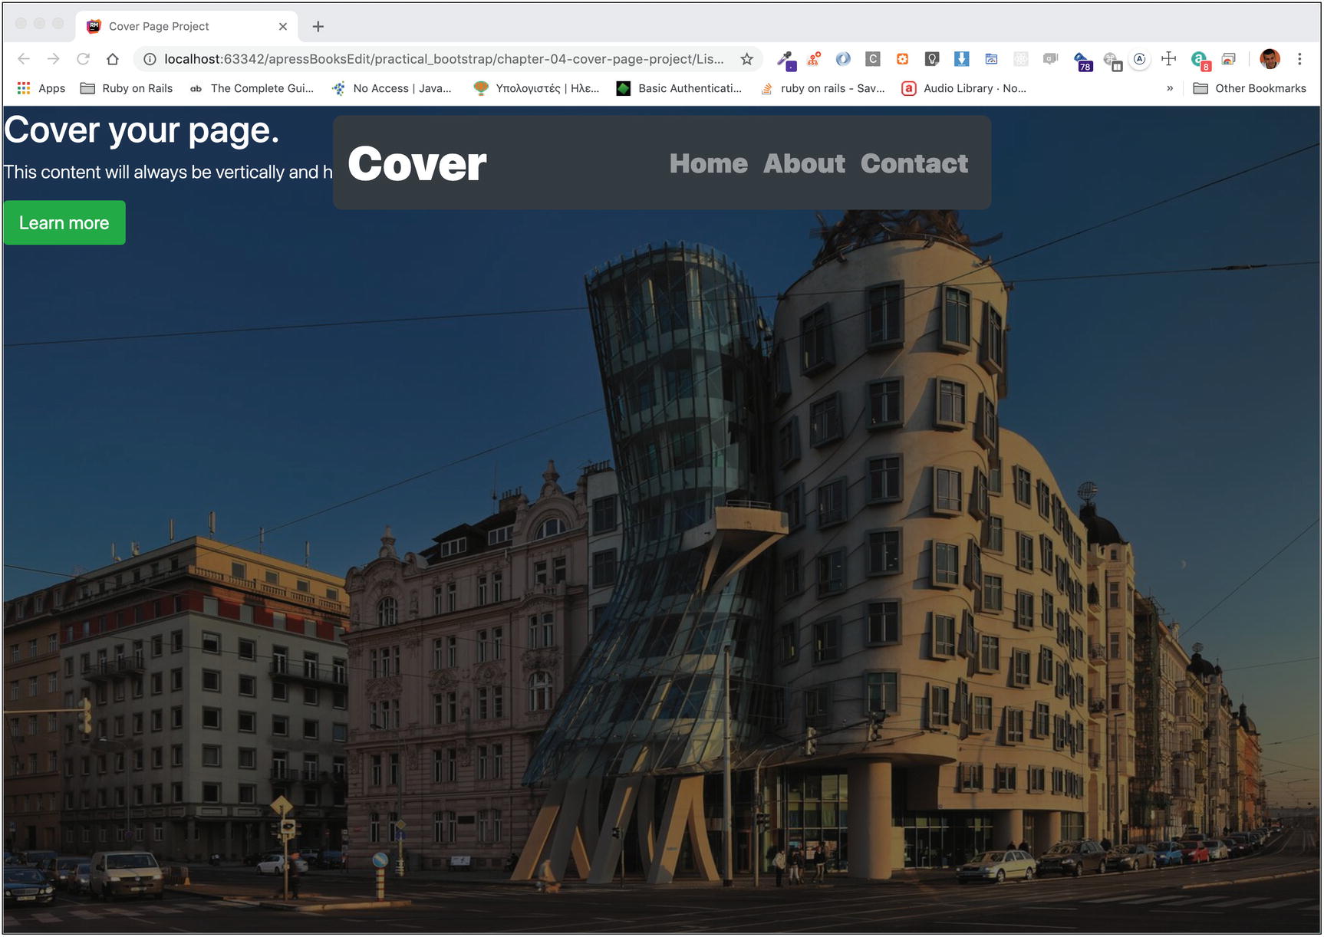Image resolution: width=1324 pixels, height=937 pixels.
Task: Expand hidden bookmarks with the double chevron
Action: click(1169, 88)
